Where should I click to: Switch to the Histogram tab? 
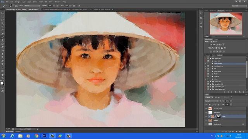coord(229,11)
